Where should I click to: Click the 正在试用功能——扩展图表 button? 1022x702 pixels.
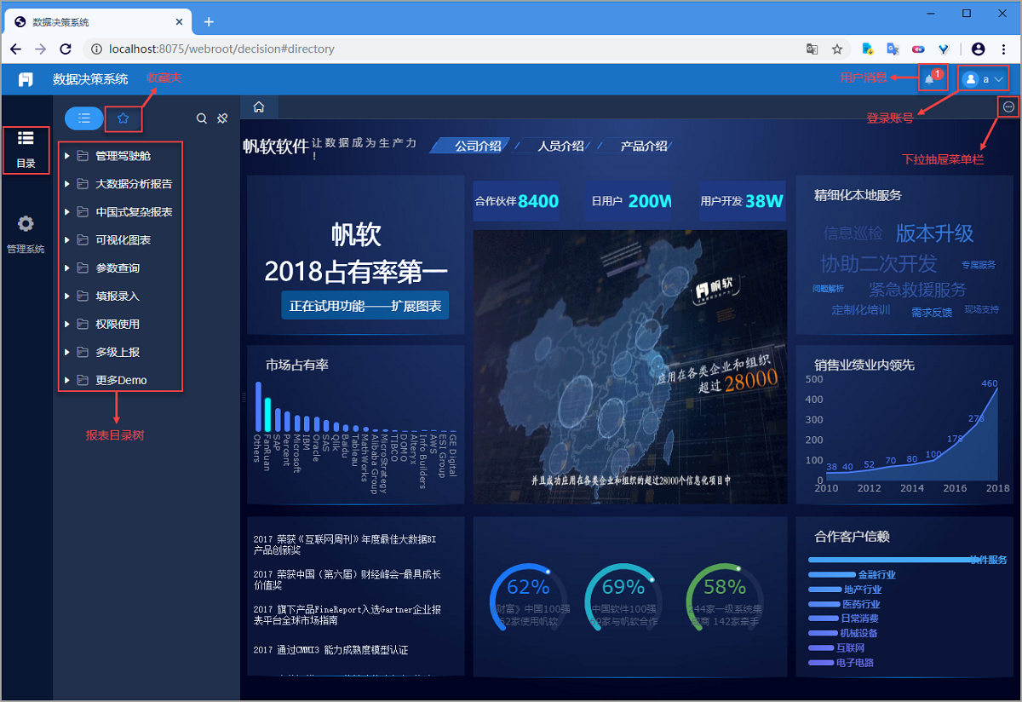pos(365,306)
